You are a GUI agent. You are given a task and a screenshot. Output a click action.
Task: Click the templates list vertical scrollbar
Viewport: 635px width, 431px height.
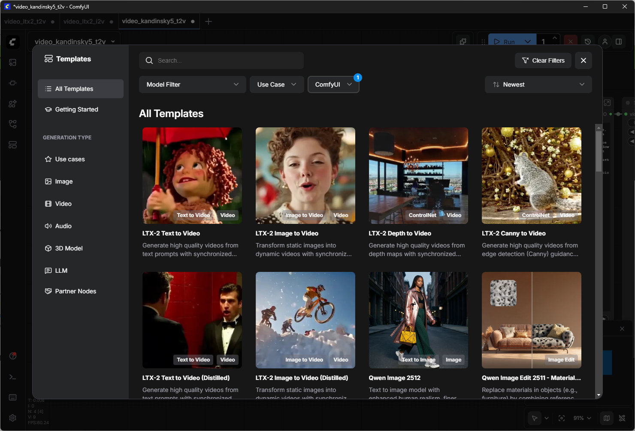point(599,150)
